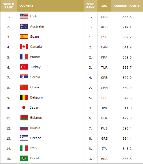Open the Serbia country link
The image size is (143, 164).
pos(35,77)
